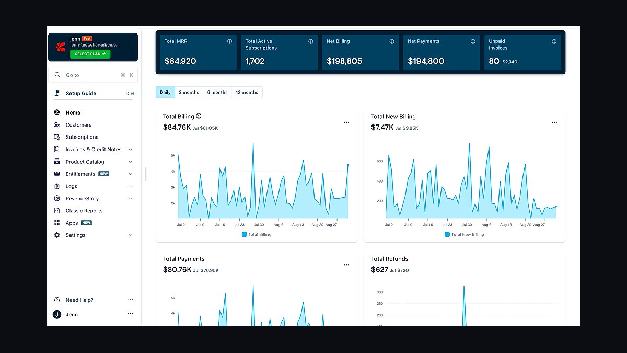627x353 pixels.
Task: Click the Total Payments $80.76K value
Action: click(177, 270)
